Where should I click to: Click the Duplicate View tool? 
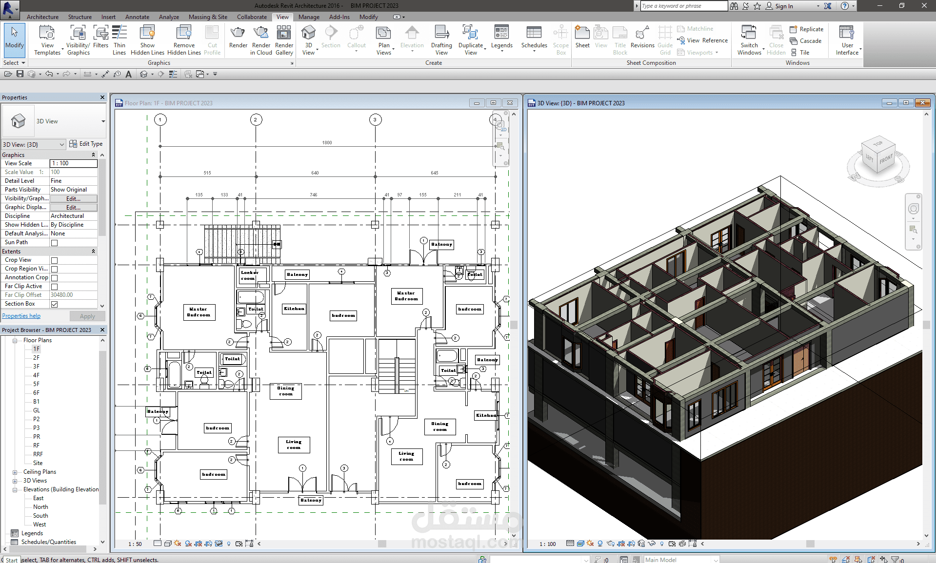pyautogui.click(x=471, y=40)
